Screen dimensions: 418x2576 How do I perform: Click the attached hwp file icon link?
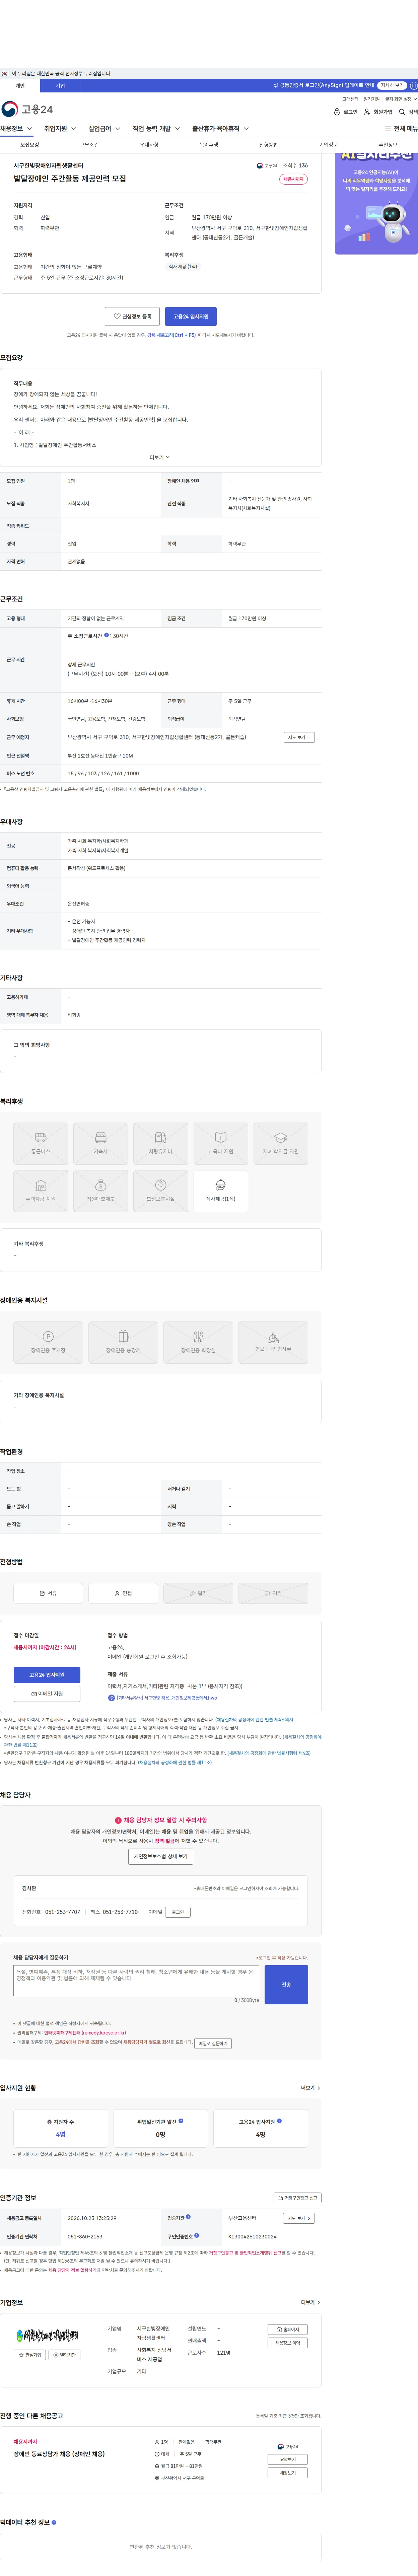click(x=111, y=1697)
